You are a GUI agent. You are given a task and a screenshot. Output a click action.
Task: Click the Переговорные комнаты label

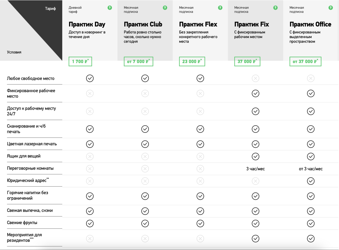click(x=30, y=168)
